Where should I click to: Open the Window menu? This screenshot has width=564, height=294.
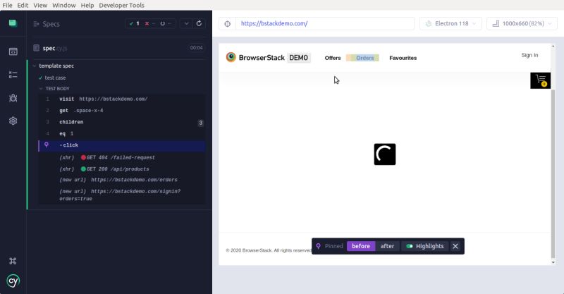point(64,5)
